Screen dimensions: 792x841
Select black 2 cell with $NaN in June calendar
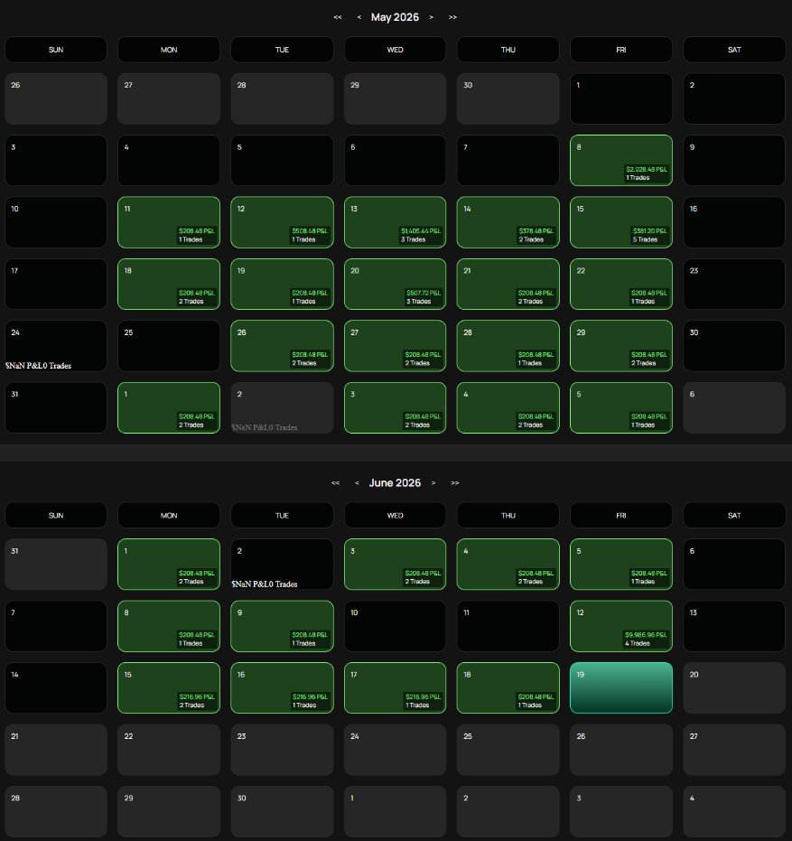pos(282,565)
